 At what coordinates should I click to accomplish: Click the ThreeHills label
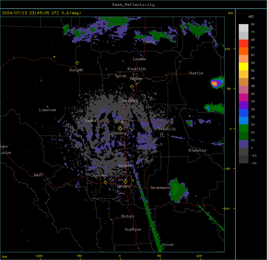[166, 129]
